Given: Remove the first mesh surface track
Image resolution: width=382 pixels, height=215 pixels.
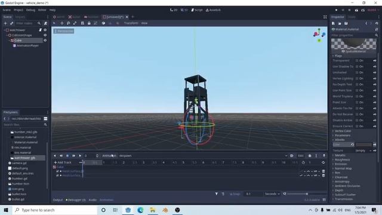Looking at the screenshot, I should point(324,171).
